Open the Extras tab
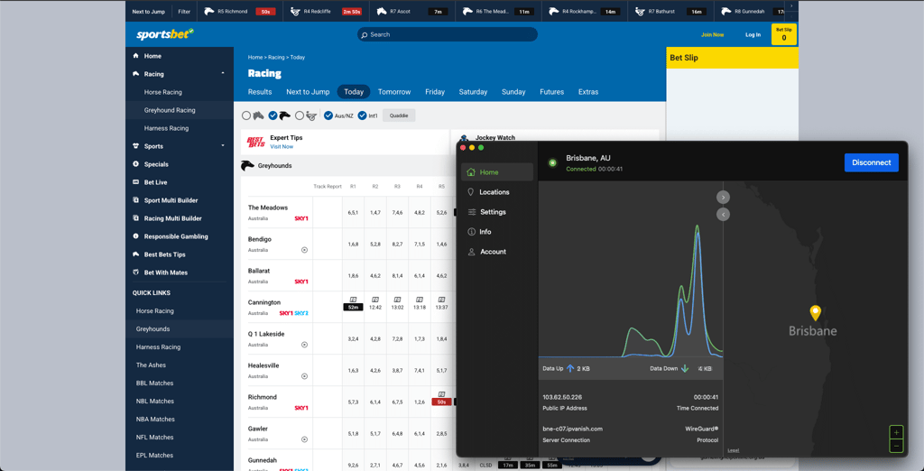924x471 pixels. coord(588,92)
